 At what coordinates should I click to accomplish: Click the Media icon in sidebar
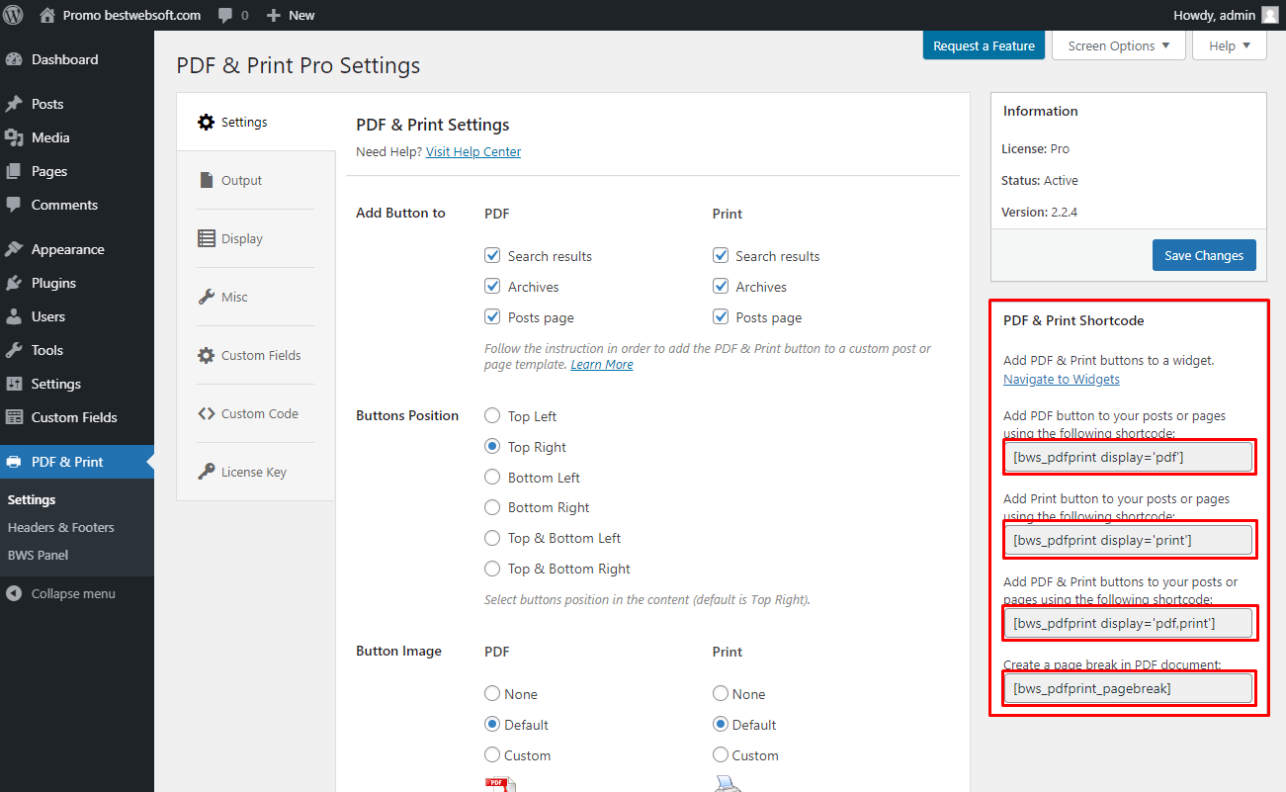point(14,137)
